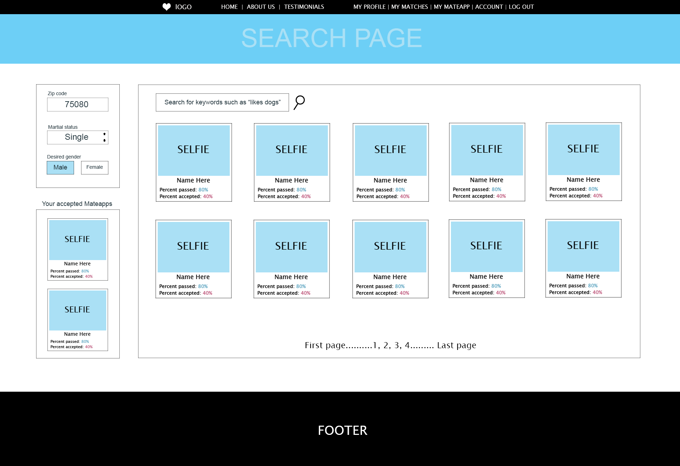Click LOG OUT in the header

tap(521, 7)
